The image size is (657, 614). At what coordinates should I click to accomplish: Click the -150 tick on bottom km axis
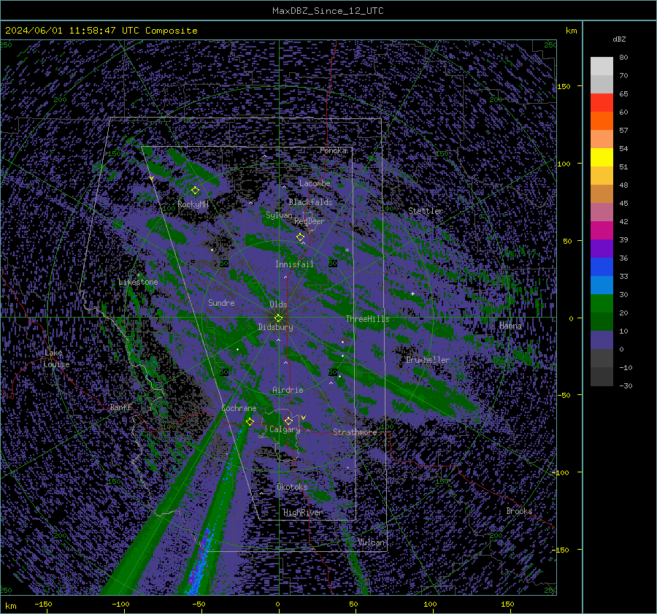43,604
